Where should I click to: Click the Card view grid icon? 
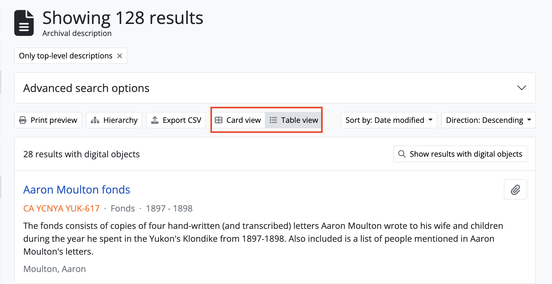[x=219, y=120]
